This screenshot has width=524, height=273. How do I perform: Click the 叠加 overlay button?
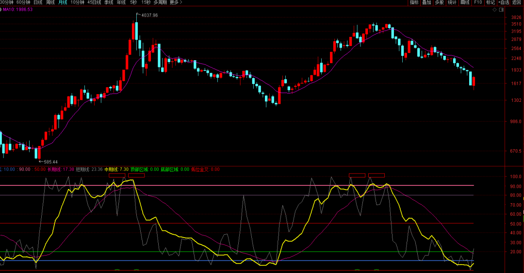(426, 2)
